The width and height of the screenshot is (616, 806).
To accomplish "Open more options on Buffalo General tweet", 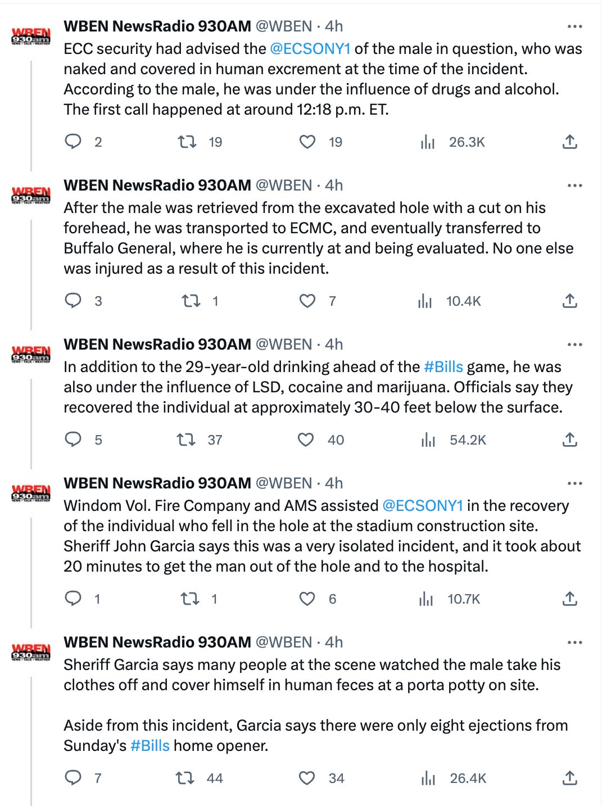I will [x=574, y=185].
